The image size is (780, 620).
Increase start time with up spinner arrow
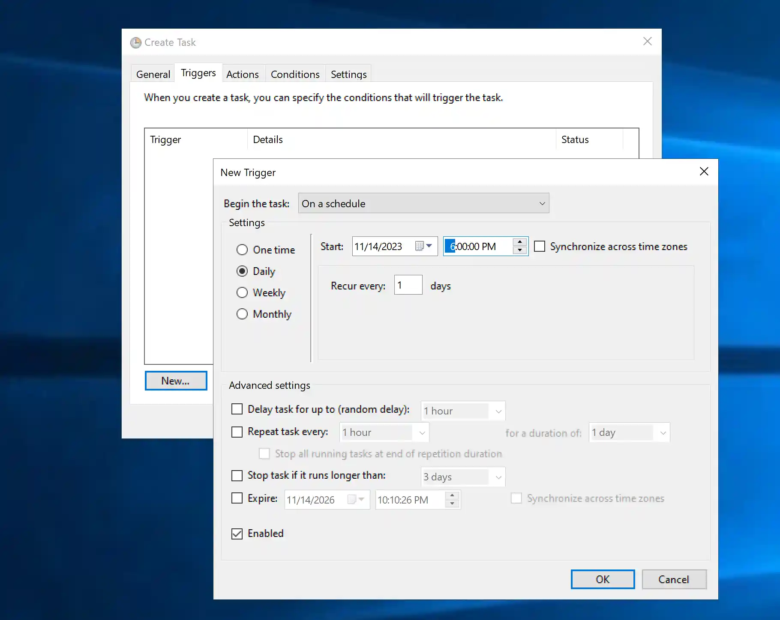coord(519,242)
